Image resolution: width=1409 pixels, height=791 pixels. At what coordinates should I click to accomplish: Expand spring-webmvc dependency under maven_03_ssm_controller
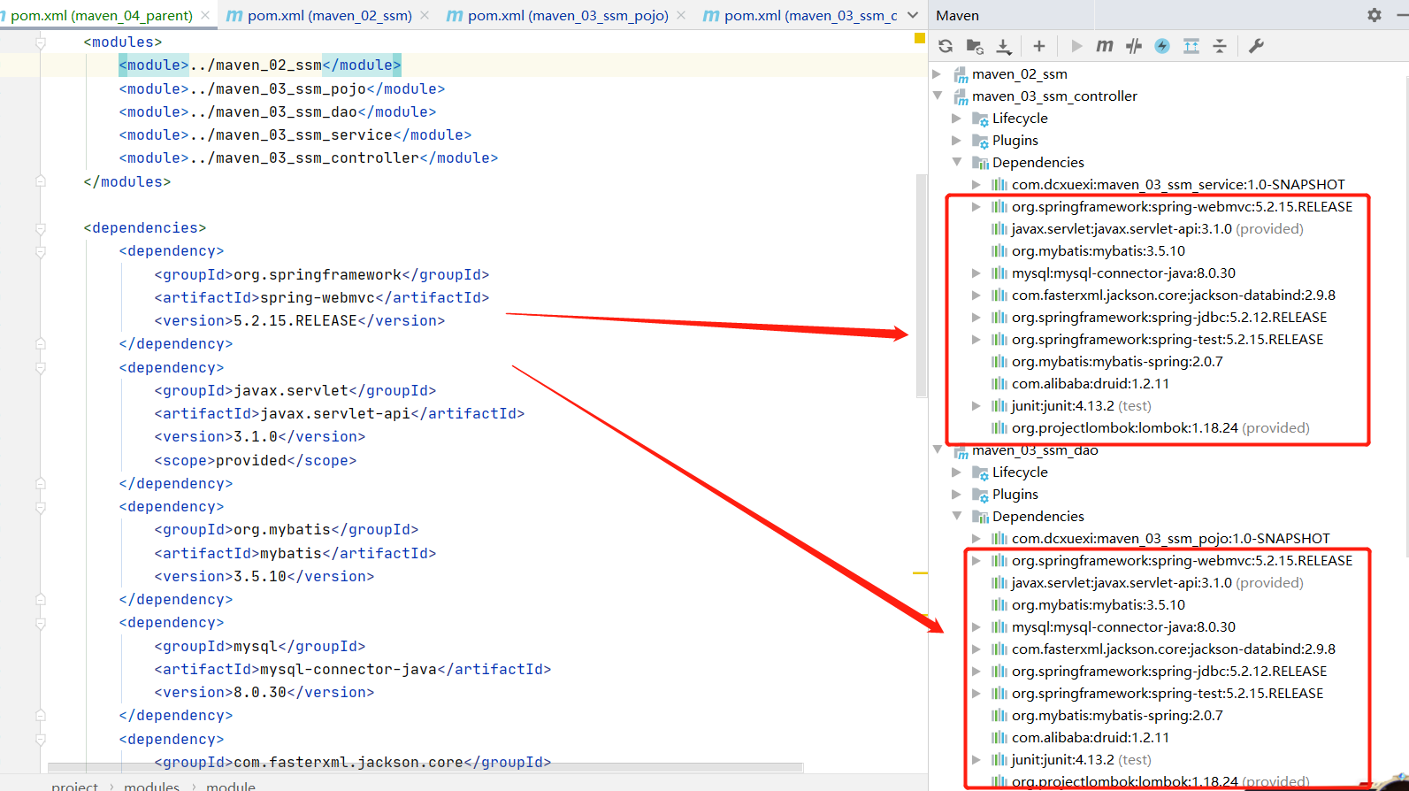pyautogui.click(x=976, y=207)
